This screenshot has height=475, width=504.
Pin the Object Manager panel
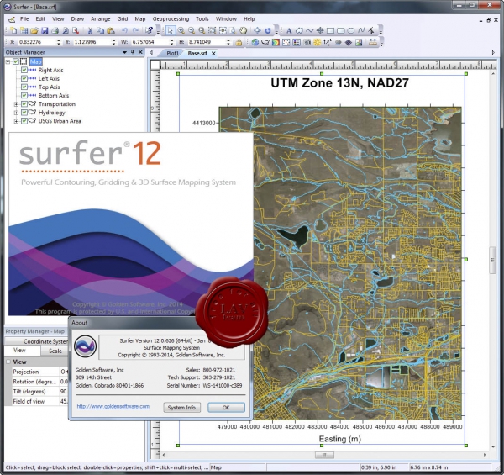(133, 52)
